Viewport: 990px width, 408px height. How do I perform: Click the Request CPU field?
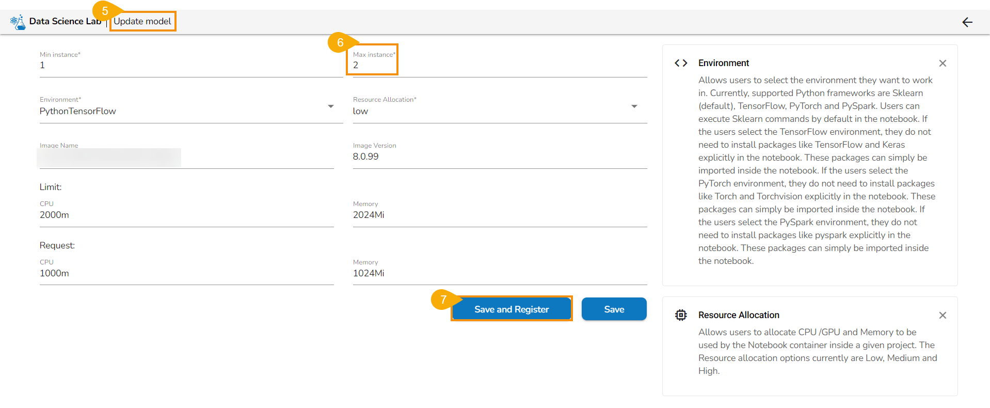click(186, 273)
